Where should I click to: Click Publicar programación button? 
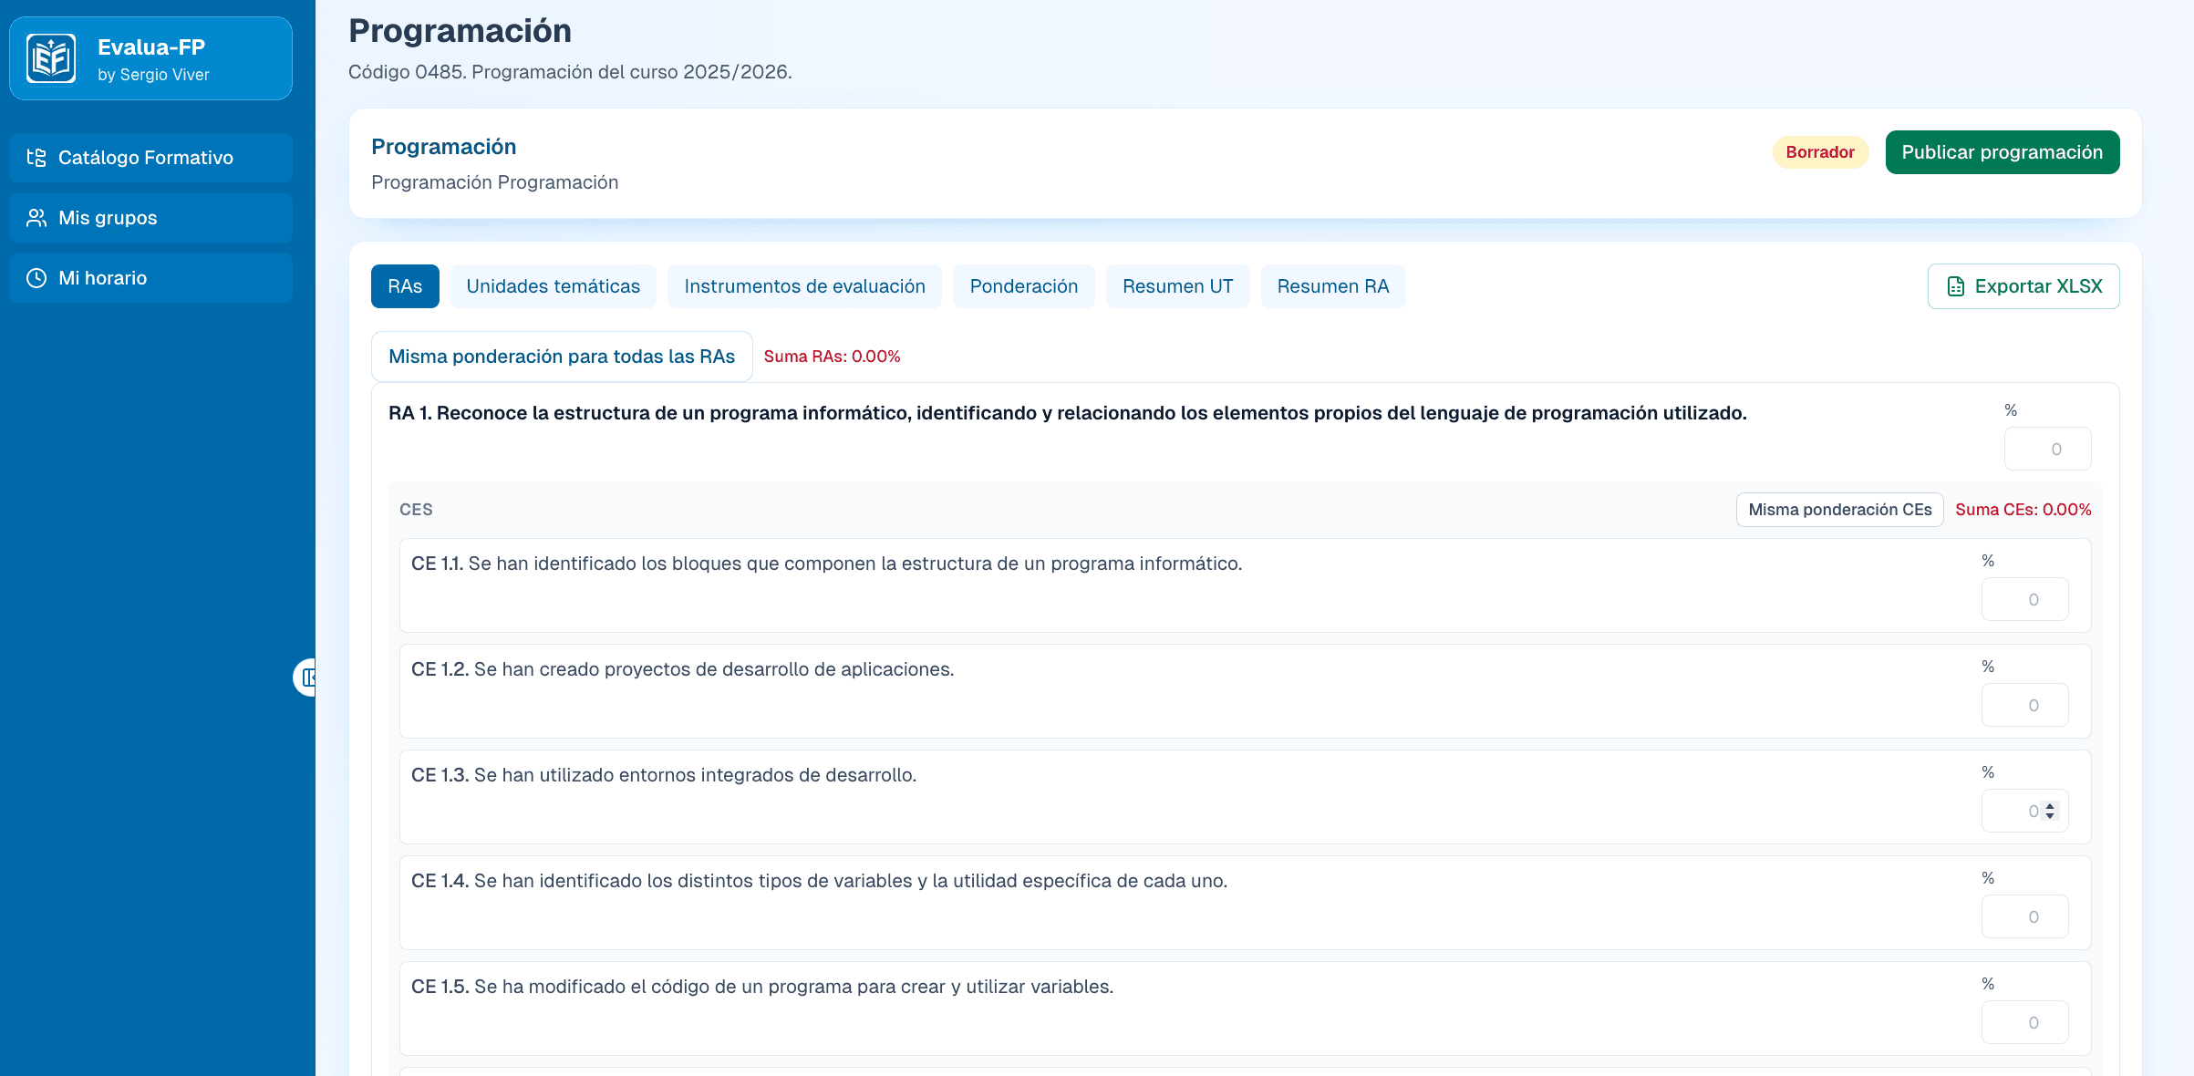point(2003,152)
